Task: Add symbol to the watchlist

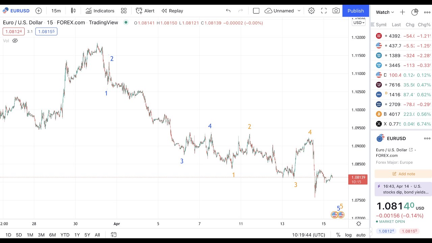Action: 402,12
